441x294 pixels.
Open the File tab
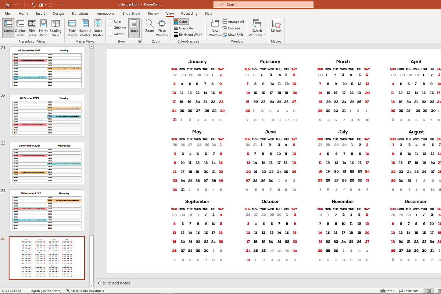pyautogui.click(x=7, y=14)
